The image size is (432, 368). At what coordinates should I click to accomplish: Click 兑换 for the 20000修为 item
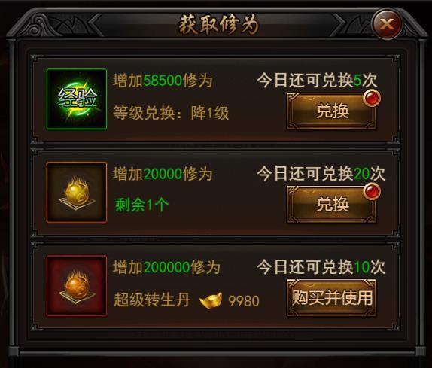[x=331, y=205]
